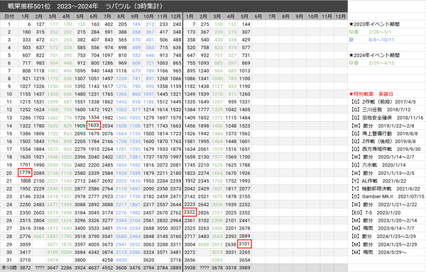Click the red heading ★特別戦果 実装日
Viewport: 426px width, 272px height.
tap(371, 94)
